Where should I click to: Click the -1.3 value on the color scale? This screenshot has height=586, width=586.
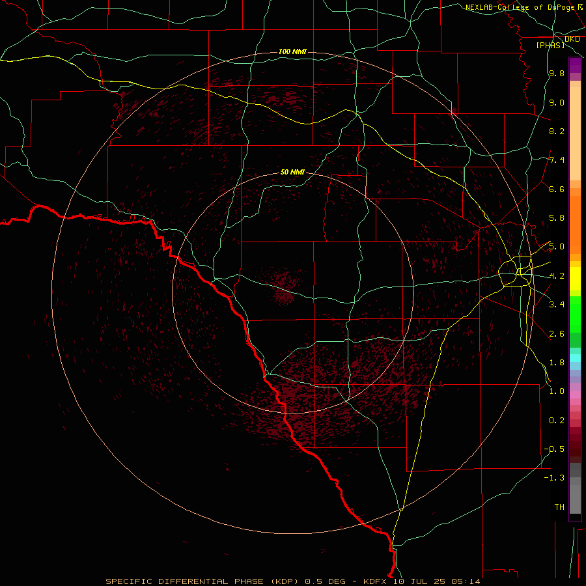coord(554,479)
